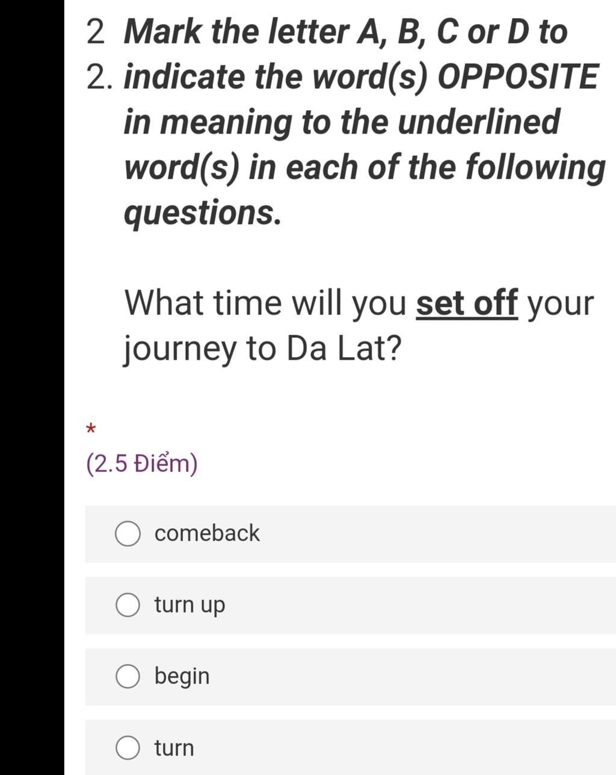Select the 'comeback' radio button
Image resolution: width=616 pixels, height=775 pixels.
128,534
